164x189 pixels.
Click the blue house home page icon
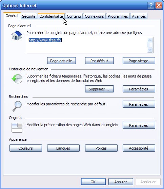click(17, 35)
